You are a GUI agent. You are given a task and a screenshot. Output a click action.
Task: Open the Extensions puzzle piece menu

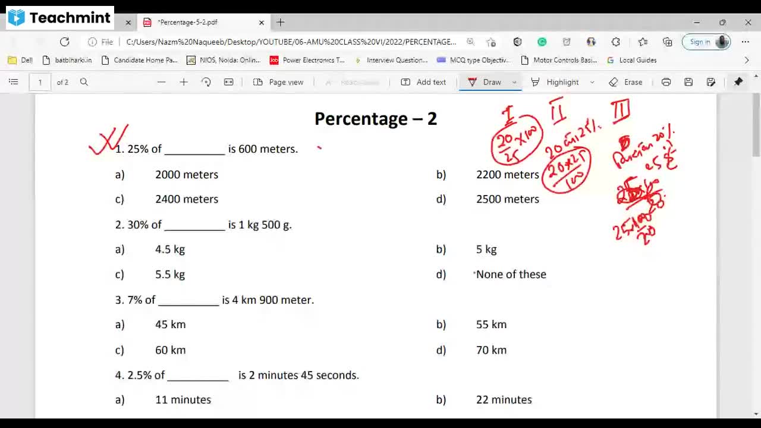(x=616, y=42)
